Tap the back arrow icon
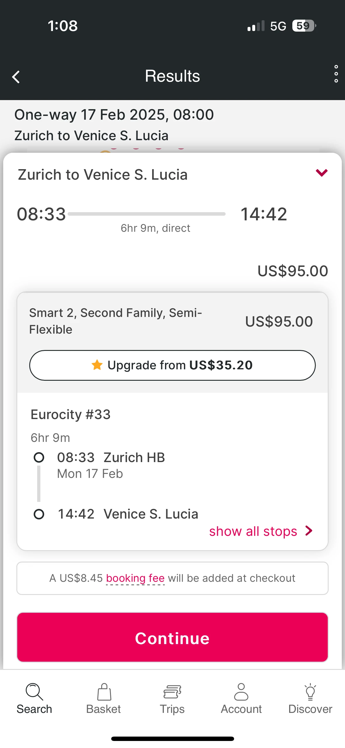 point(16,77)
